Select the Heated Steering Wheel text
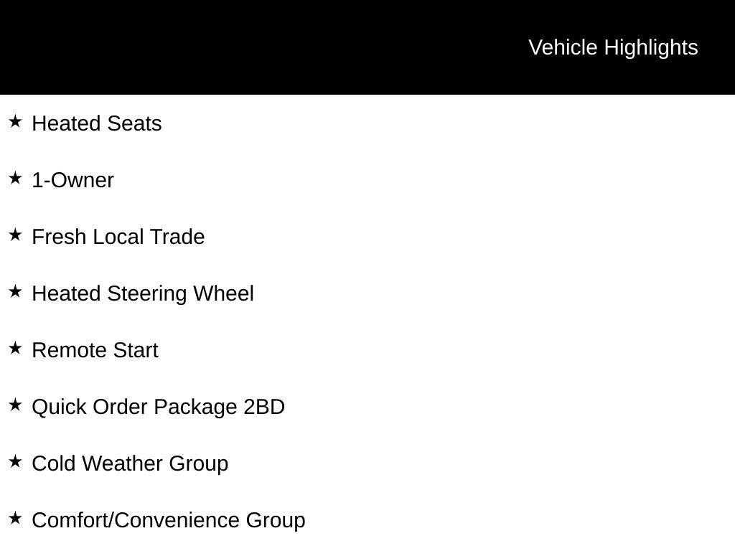Screen dimensions: 735x551 (143, 293)
